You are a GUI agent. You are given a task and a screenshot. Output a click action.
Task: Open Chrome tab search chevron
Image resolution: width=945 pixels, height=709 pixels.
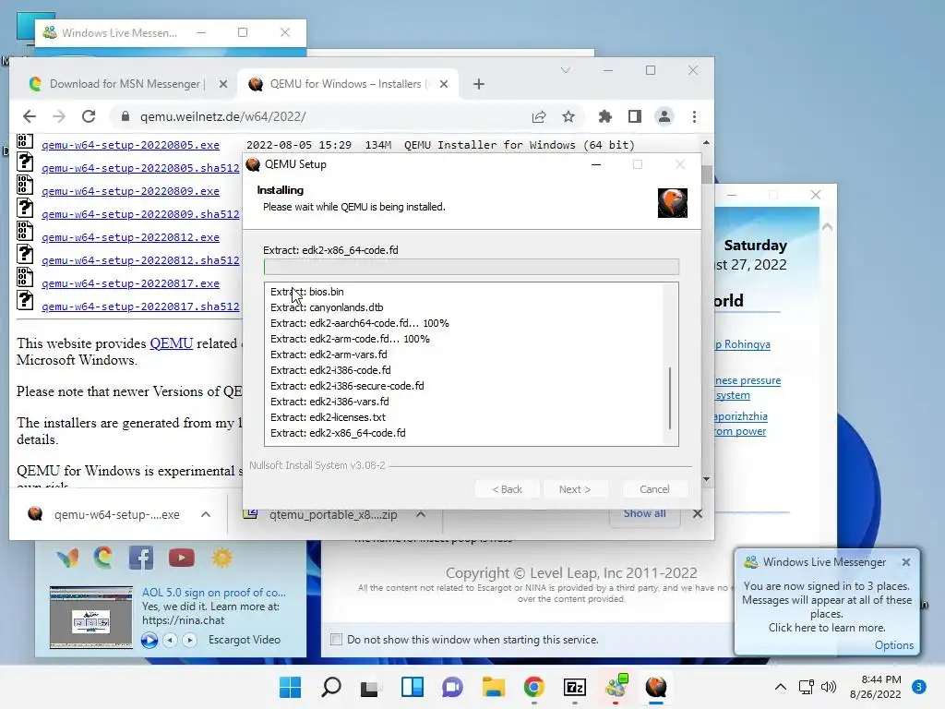[x=566, y=70]
